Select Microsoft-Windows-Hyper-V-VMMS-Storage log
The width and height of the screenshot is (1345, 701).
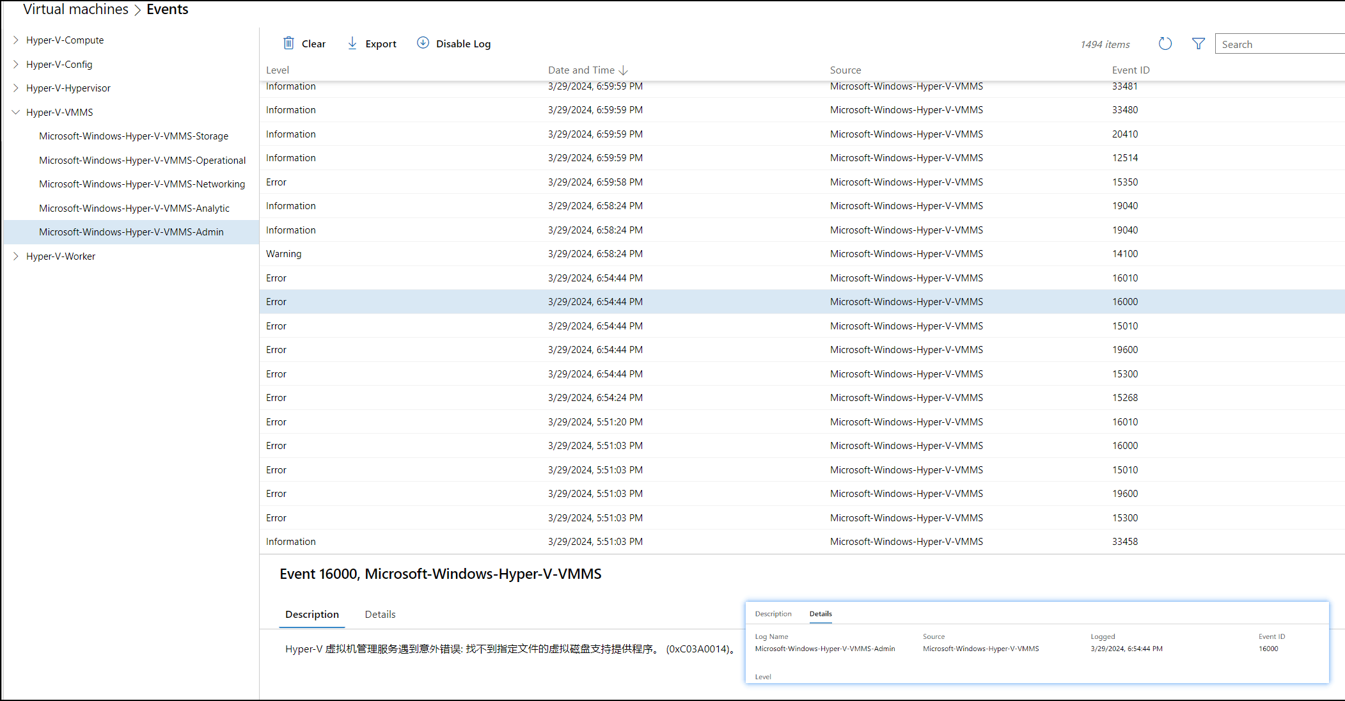point(134,136)
